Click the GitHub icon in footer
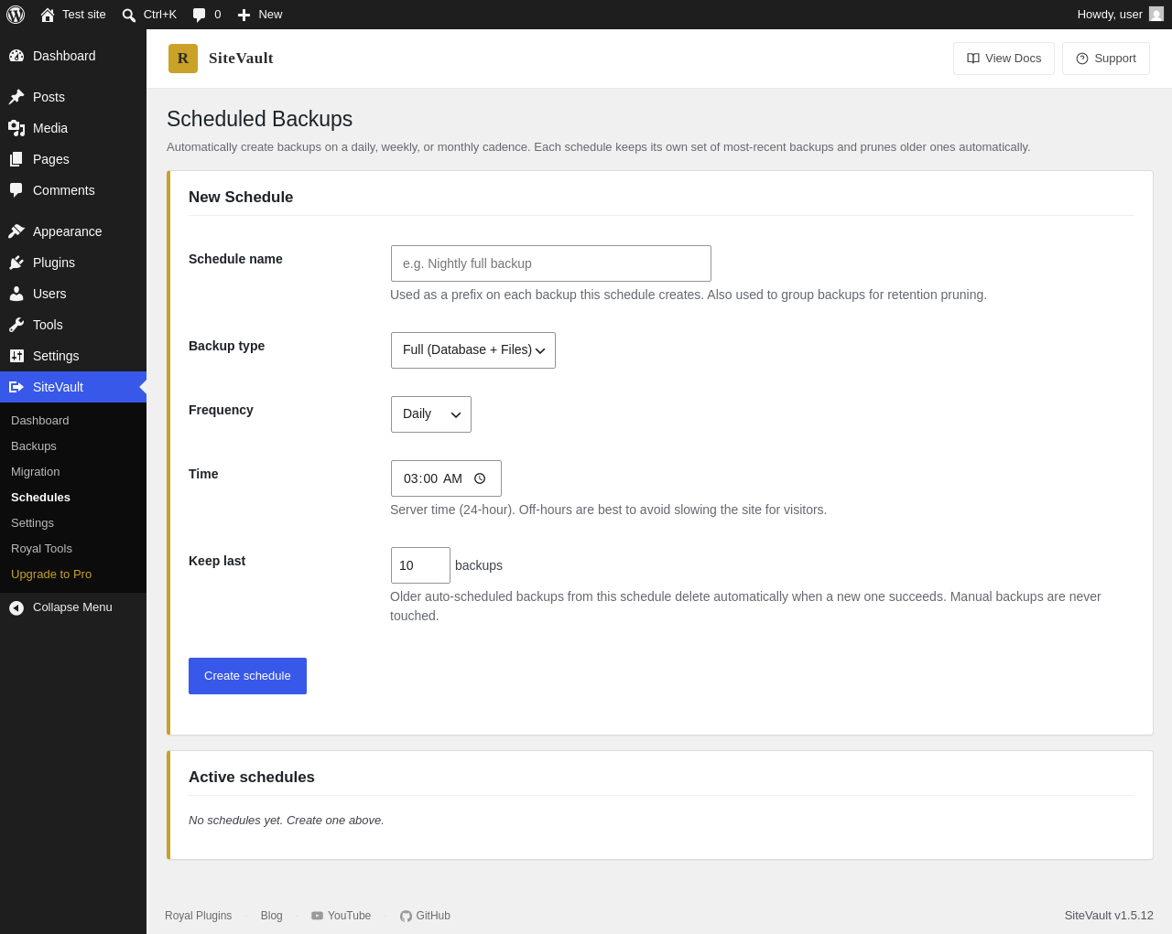Image resolution: width=1172 pixels, height=934 pixels. click(406, 916)
